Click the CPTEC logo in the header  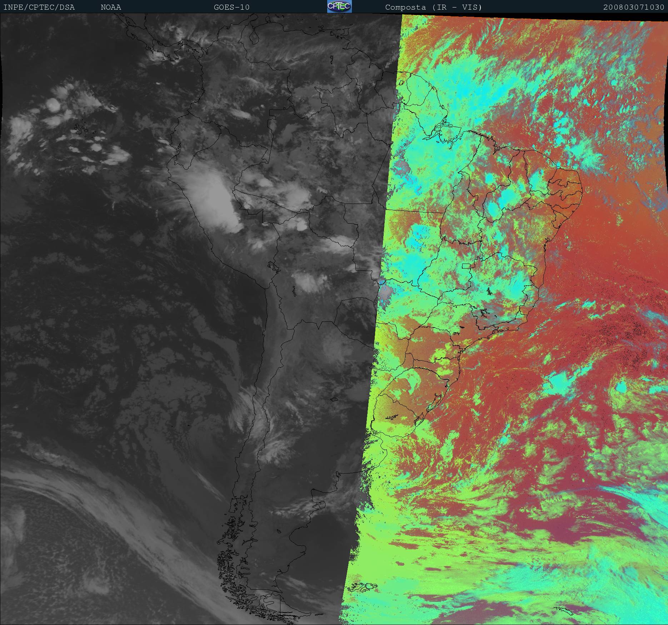tap(339, 7)
